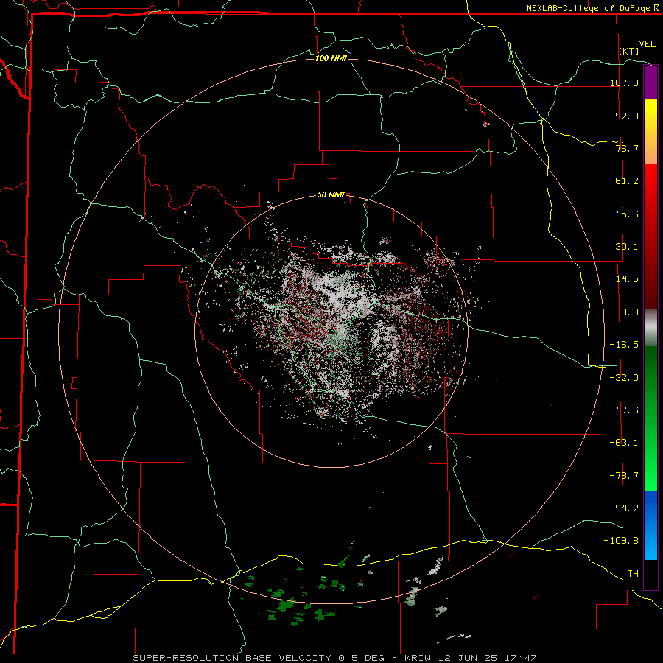Click the -109.8 velocity scale value
663x663 pixels.
click(621, 541)
